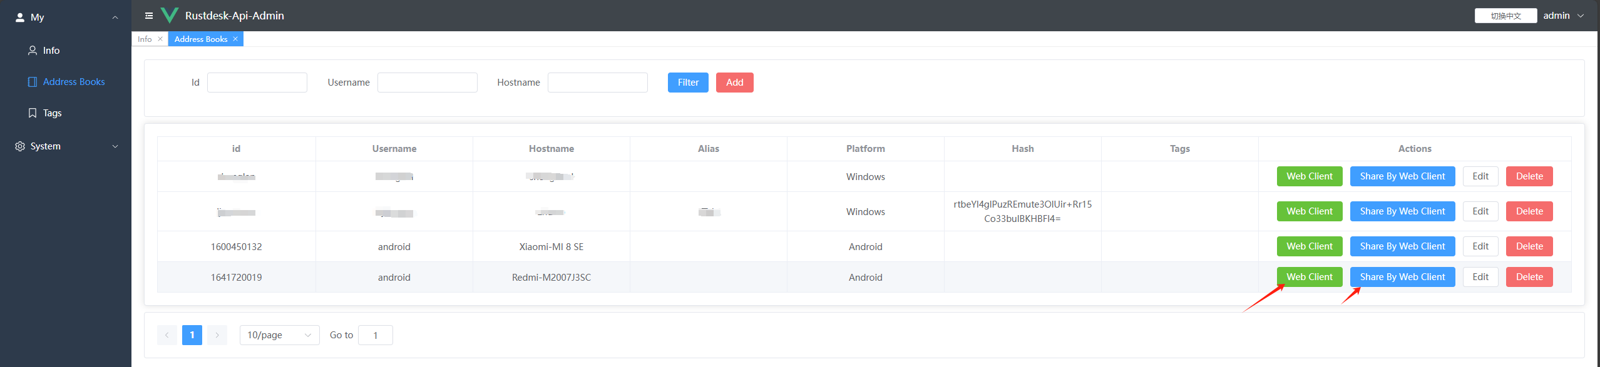The width and height of the screenshot is (1600, 367).
Task: Delete the Redmi-M2007J3SC entry
Action: tap(1529, 277)
